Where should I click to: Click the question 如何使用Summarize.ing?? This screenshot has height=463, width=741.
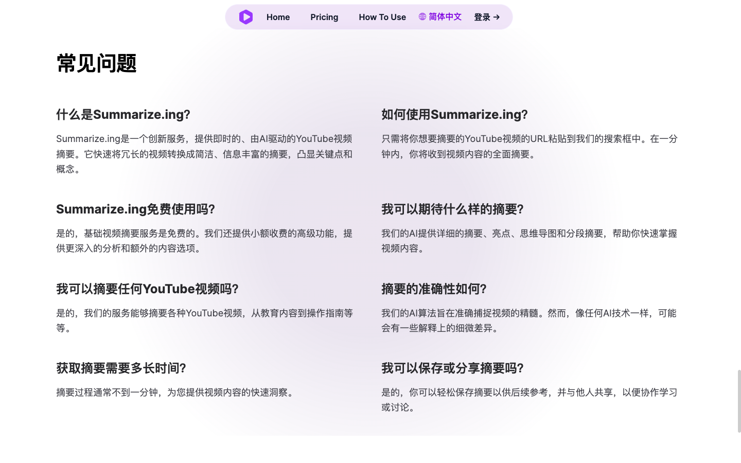(454, 114)
